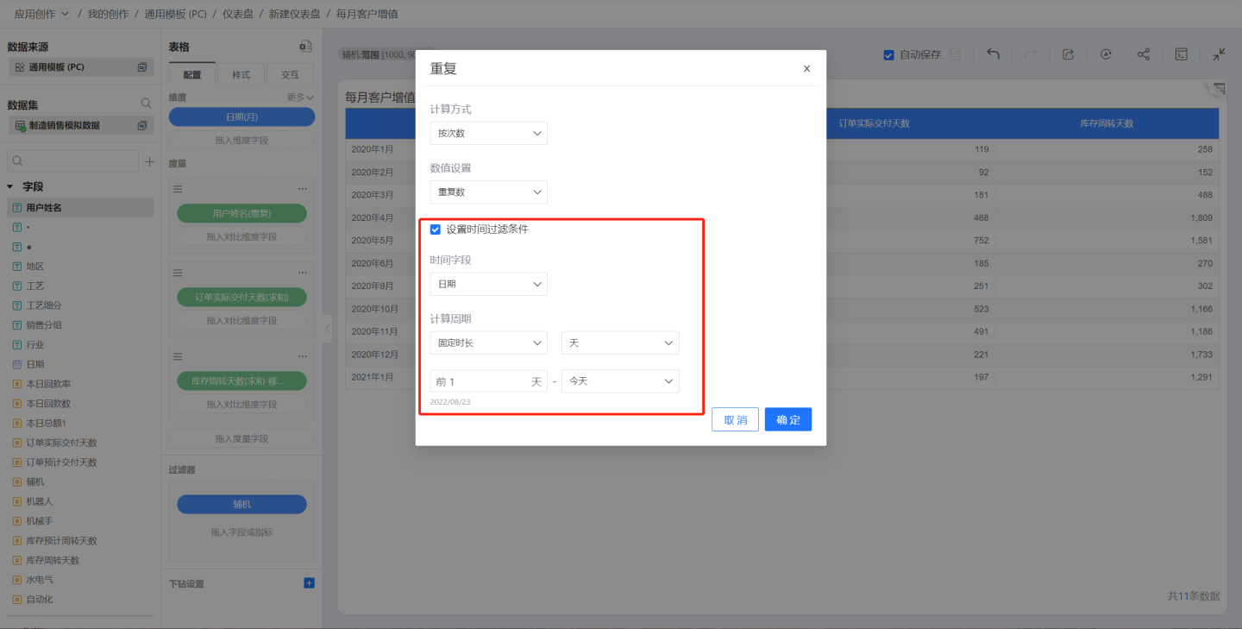Uncheck the 设置时间过滤条件 checkbox
The image size is (1242, 629).
(x=436, y=230)
